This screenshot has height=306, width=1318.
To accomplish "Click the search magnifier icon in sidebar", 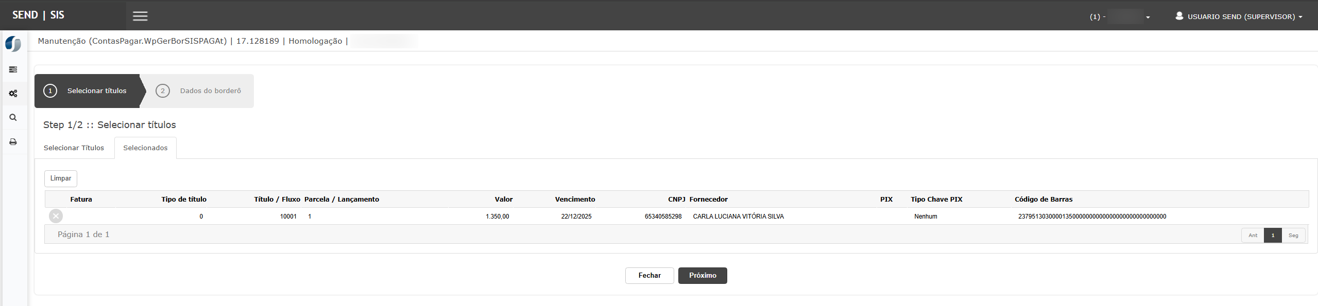I will coord(13,117).
